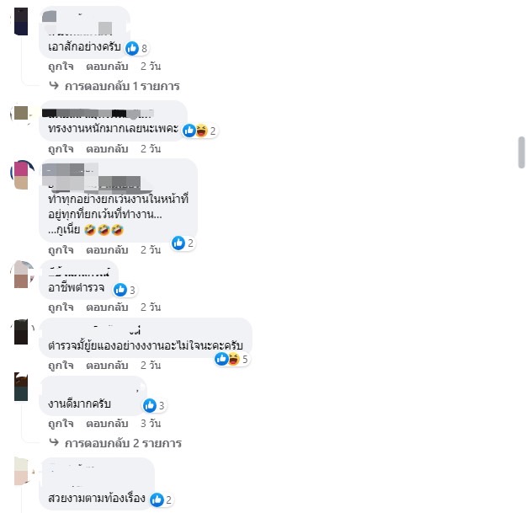Open the '3 วัน' timestamp under 'งานดีมากครับ'
Image resolution: width=526 pixels, height=513 pixels.
[151, 423]
